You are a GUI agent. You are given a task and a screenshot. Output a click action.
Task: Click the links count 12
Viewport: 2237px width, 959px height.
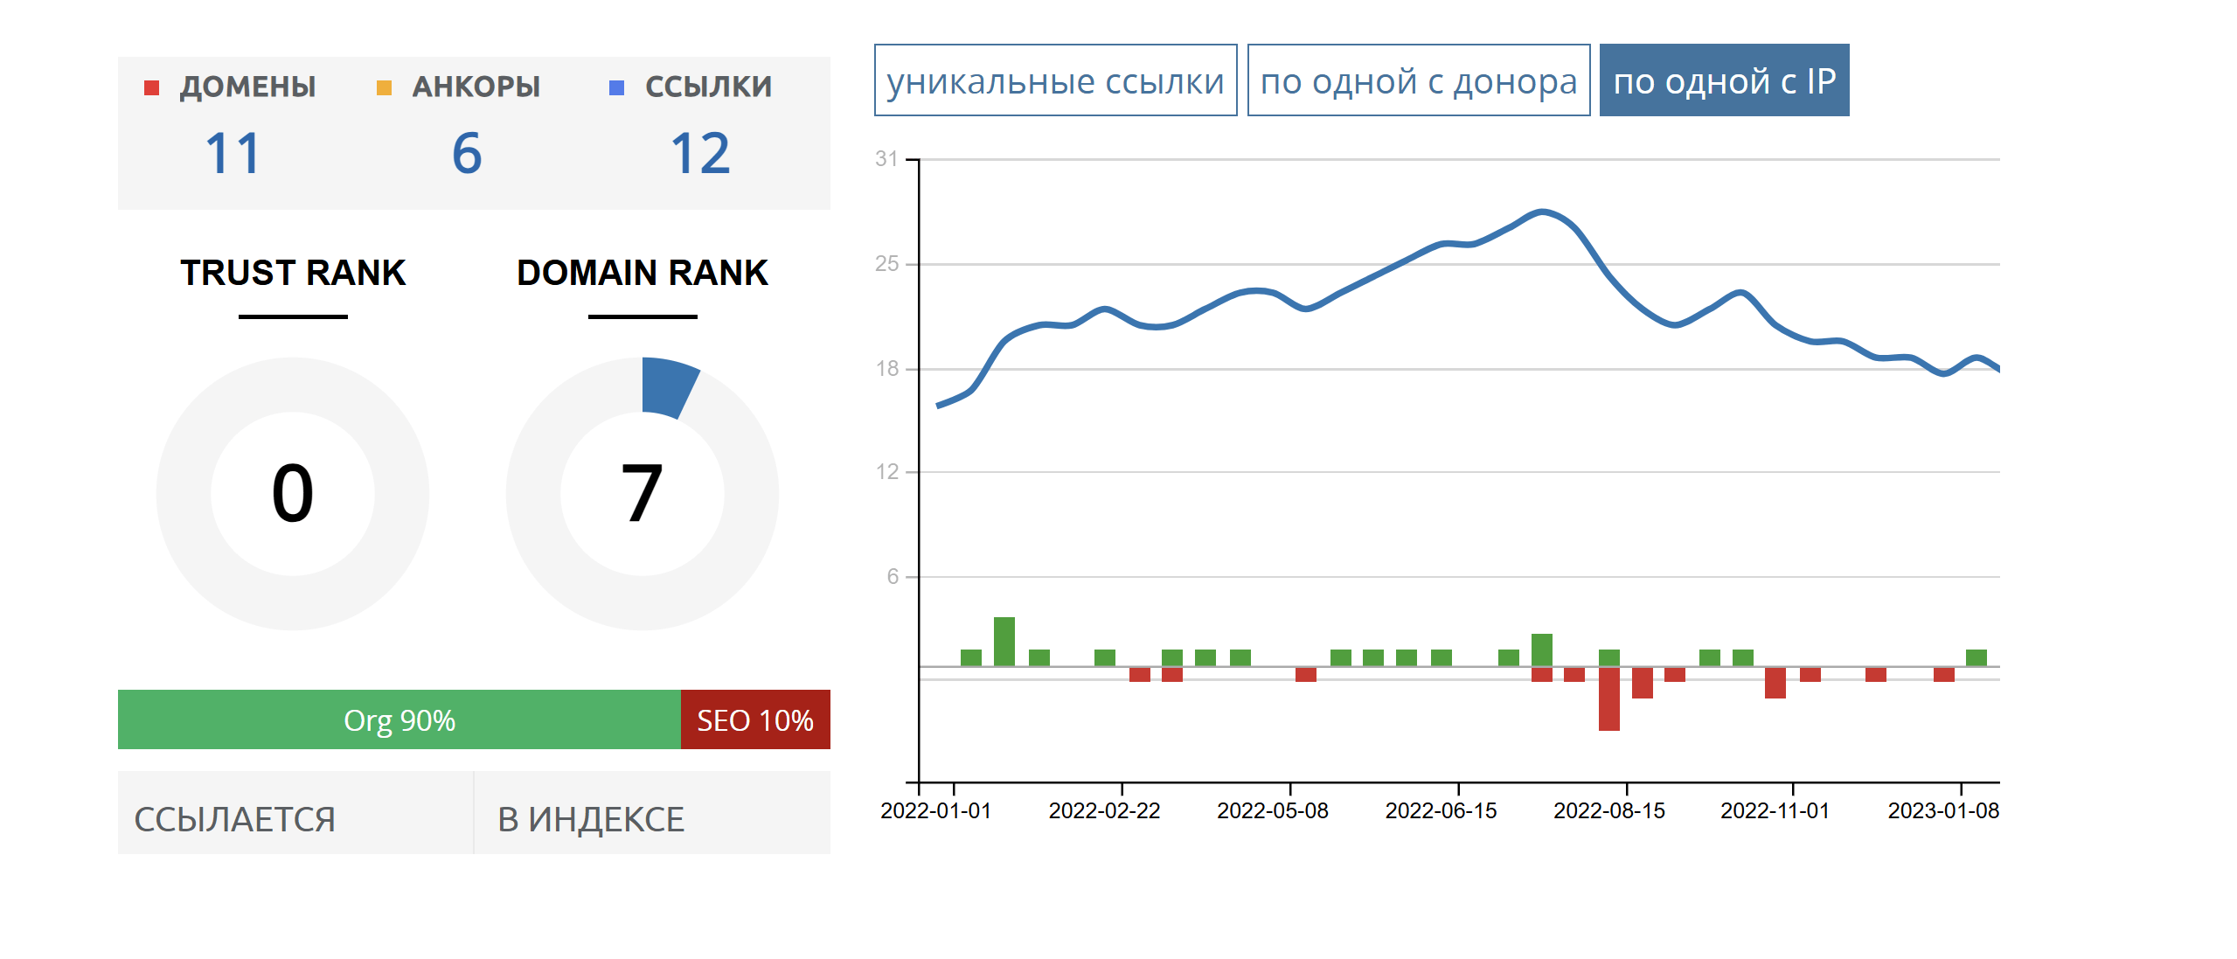(700, 154)
